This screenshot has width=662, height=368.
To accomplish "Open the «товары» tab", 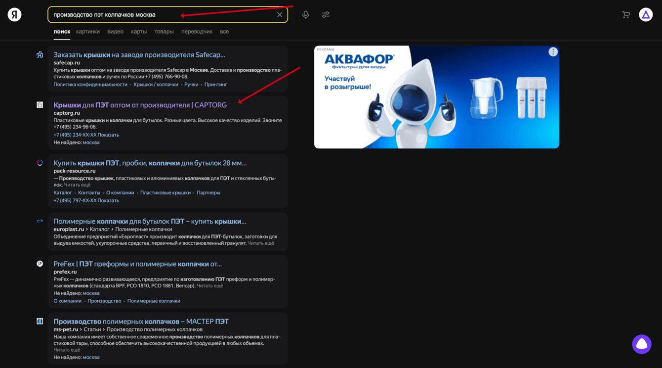I will coord(164,32).
